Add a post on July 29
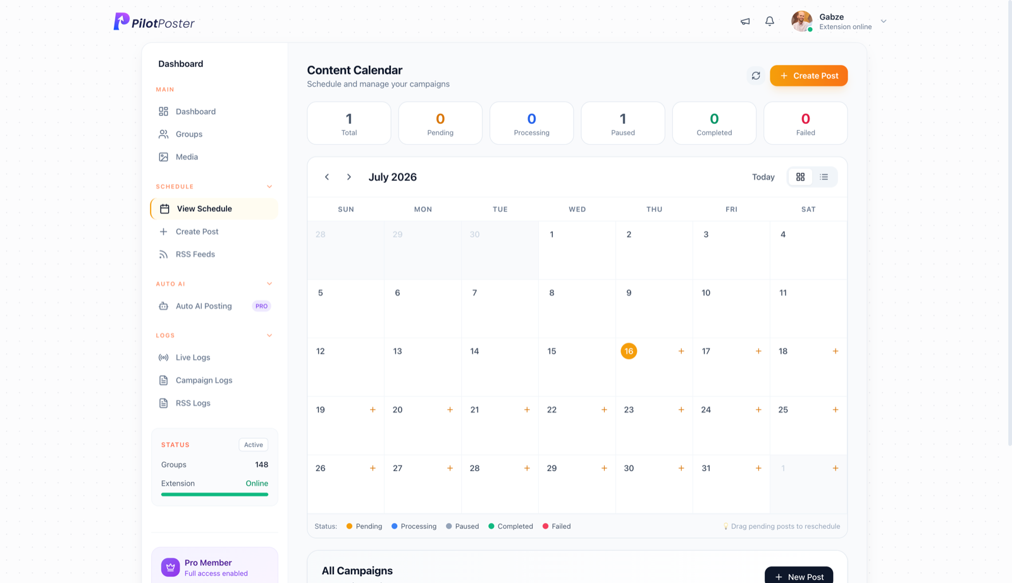Image resolution: width=1012 pixels, height=583 pixels. [604, 469]
